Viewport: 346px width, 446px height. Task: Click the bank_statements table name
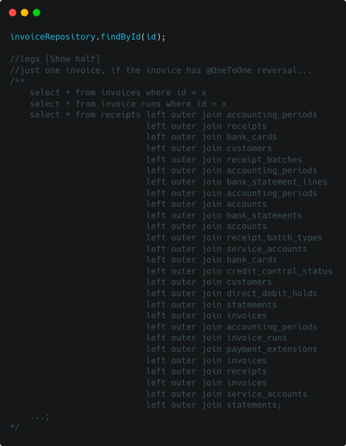[264, 215]
